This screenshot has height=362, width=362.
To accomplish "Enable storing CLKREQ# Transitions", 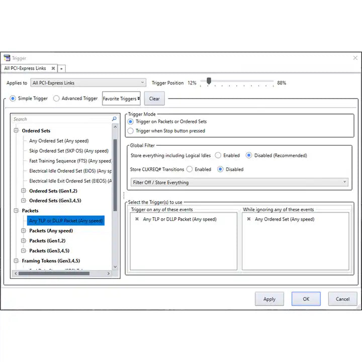I will pos(190,169).
